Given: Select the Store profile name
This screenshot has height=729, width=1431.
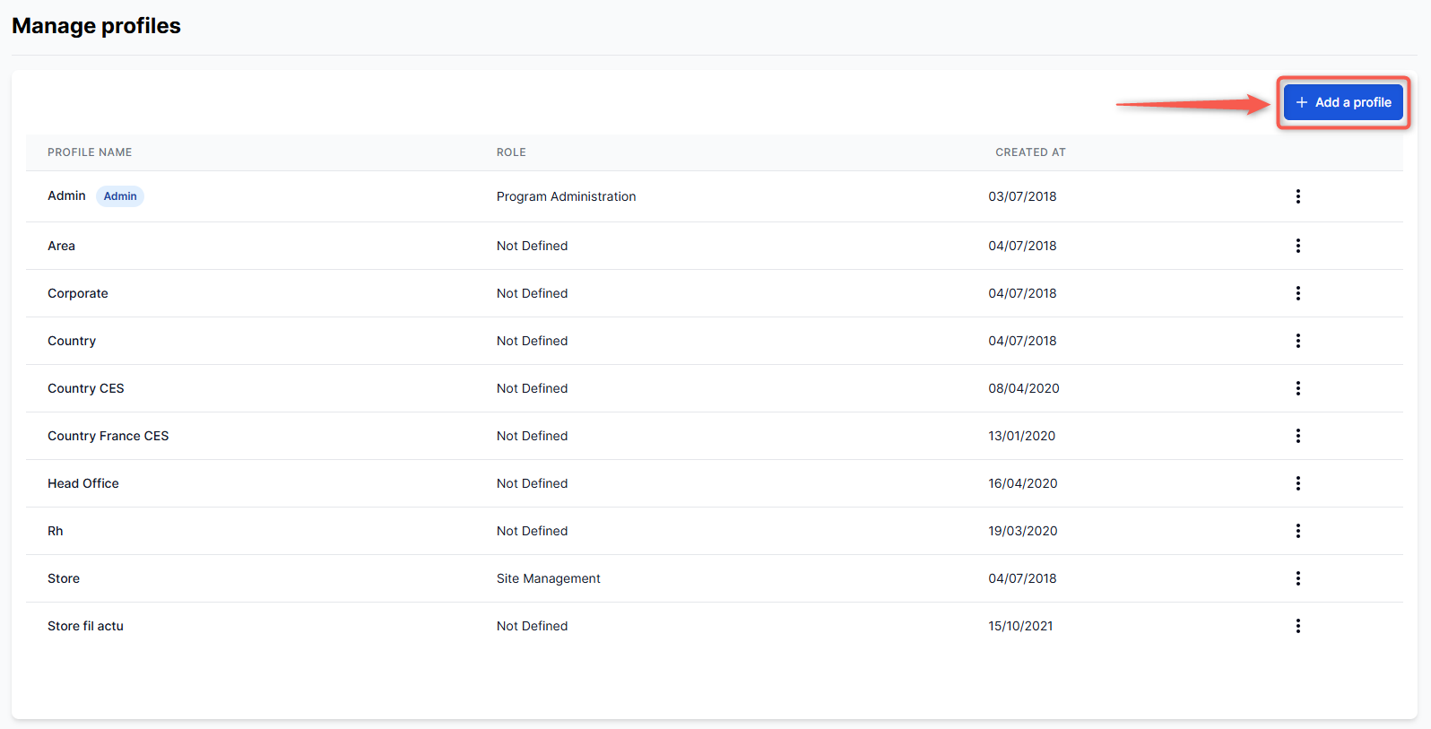Looking at the screenshot, I should (64, 578).
